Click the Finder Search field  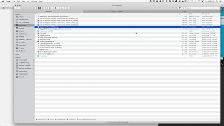(x=202, y=8)
